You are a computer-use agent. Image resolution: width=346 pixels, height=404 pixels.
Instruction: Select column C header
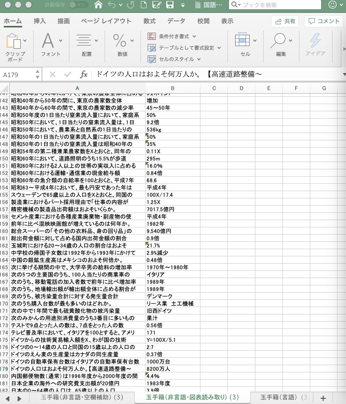[214, 89]
